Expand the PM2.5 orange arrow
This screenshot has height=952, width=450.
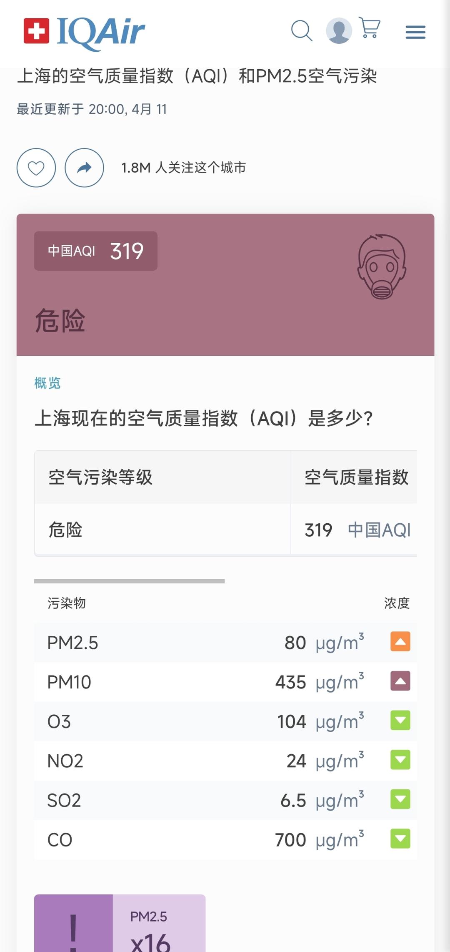click(400, 642)
